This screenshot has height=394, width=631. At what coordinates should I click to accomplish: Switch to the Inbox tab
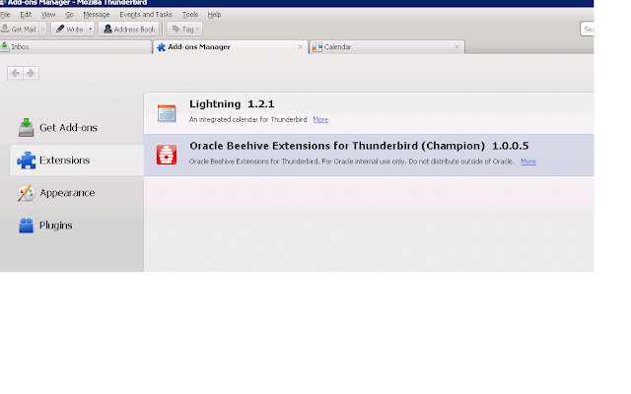pyautogui.click(x=76, y=46)
